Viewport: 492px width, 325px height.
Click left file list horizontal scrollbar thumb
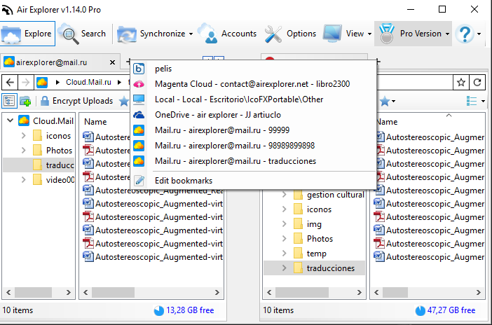pos(113,292)
